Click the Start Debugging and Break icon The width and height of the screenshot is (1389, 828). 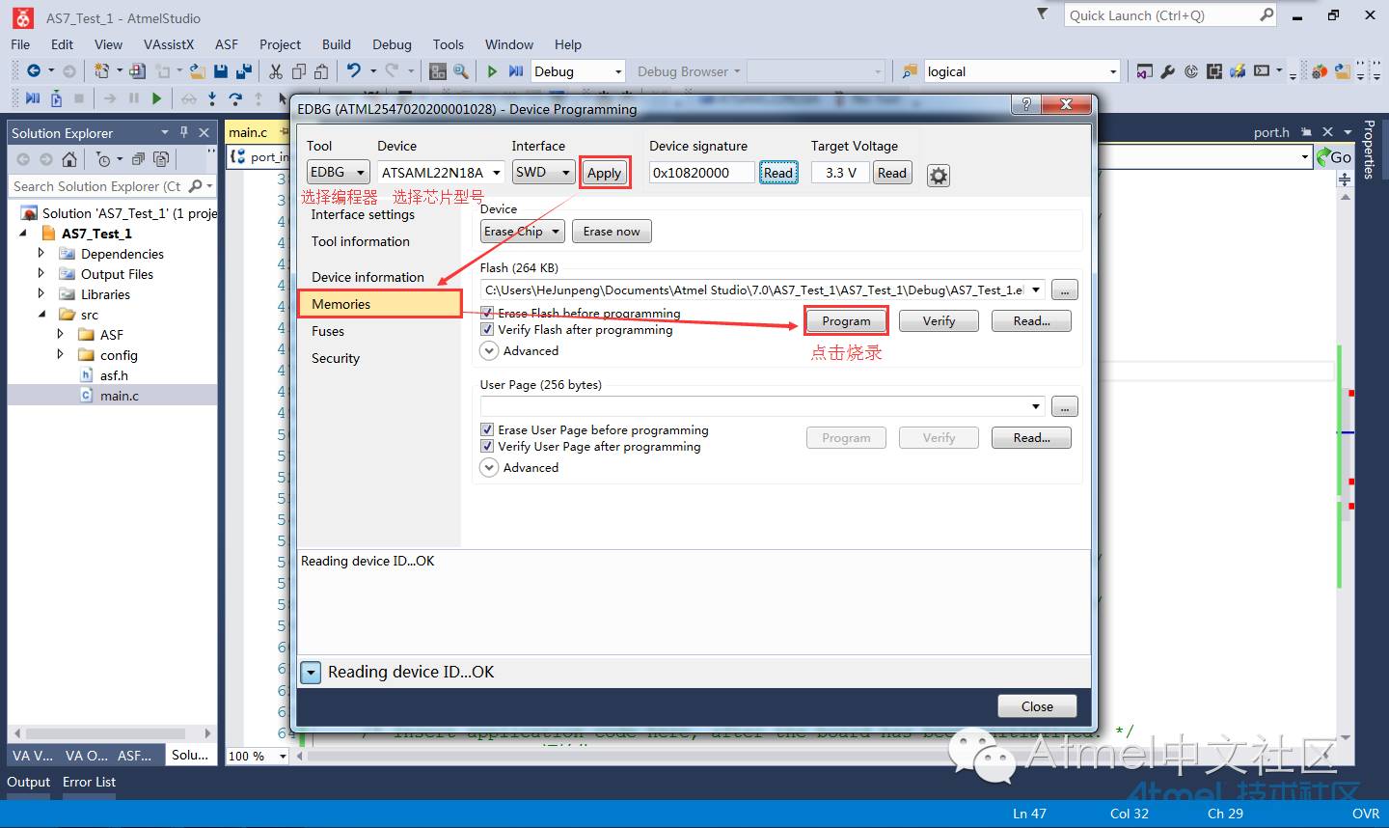click(516, 70)
